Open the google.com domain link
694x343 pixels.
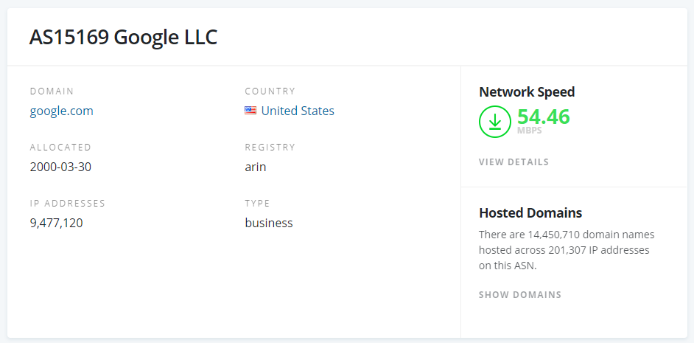point(61,111)
